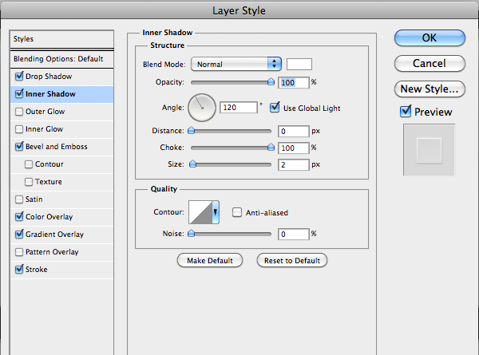Enable the Anti-aliased checkbox
479x355 pixels.
[237, 212]
